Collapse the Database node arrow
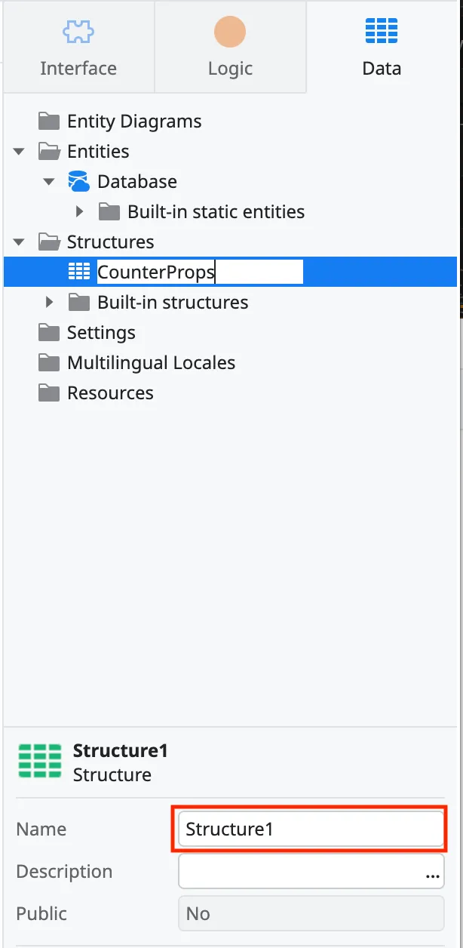Screen dimensions: 463x948 [x=49, y=182]
